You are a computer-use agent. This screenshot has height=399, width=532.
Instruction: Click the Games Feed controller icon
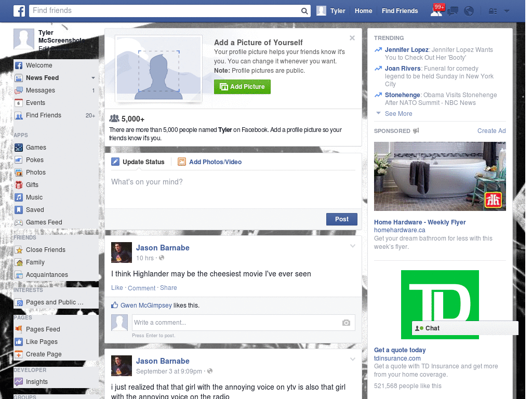[19, 222]
